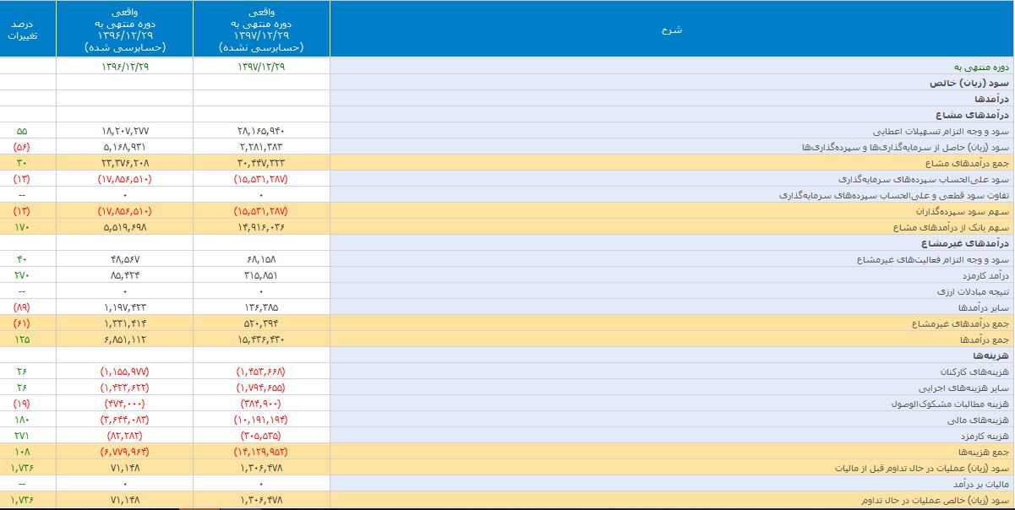This screenshot has width=1015, height=510.
Task: Click the 'شرح' column header
Action: coord(671,30)
